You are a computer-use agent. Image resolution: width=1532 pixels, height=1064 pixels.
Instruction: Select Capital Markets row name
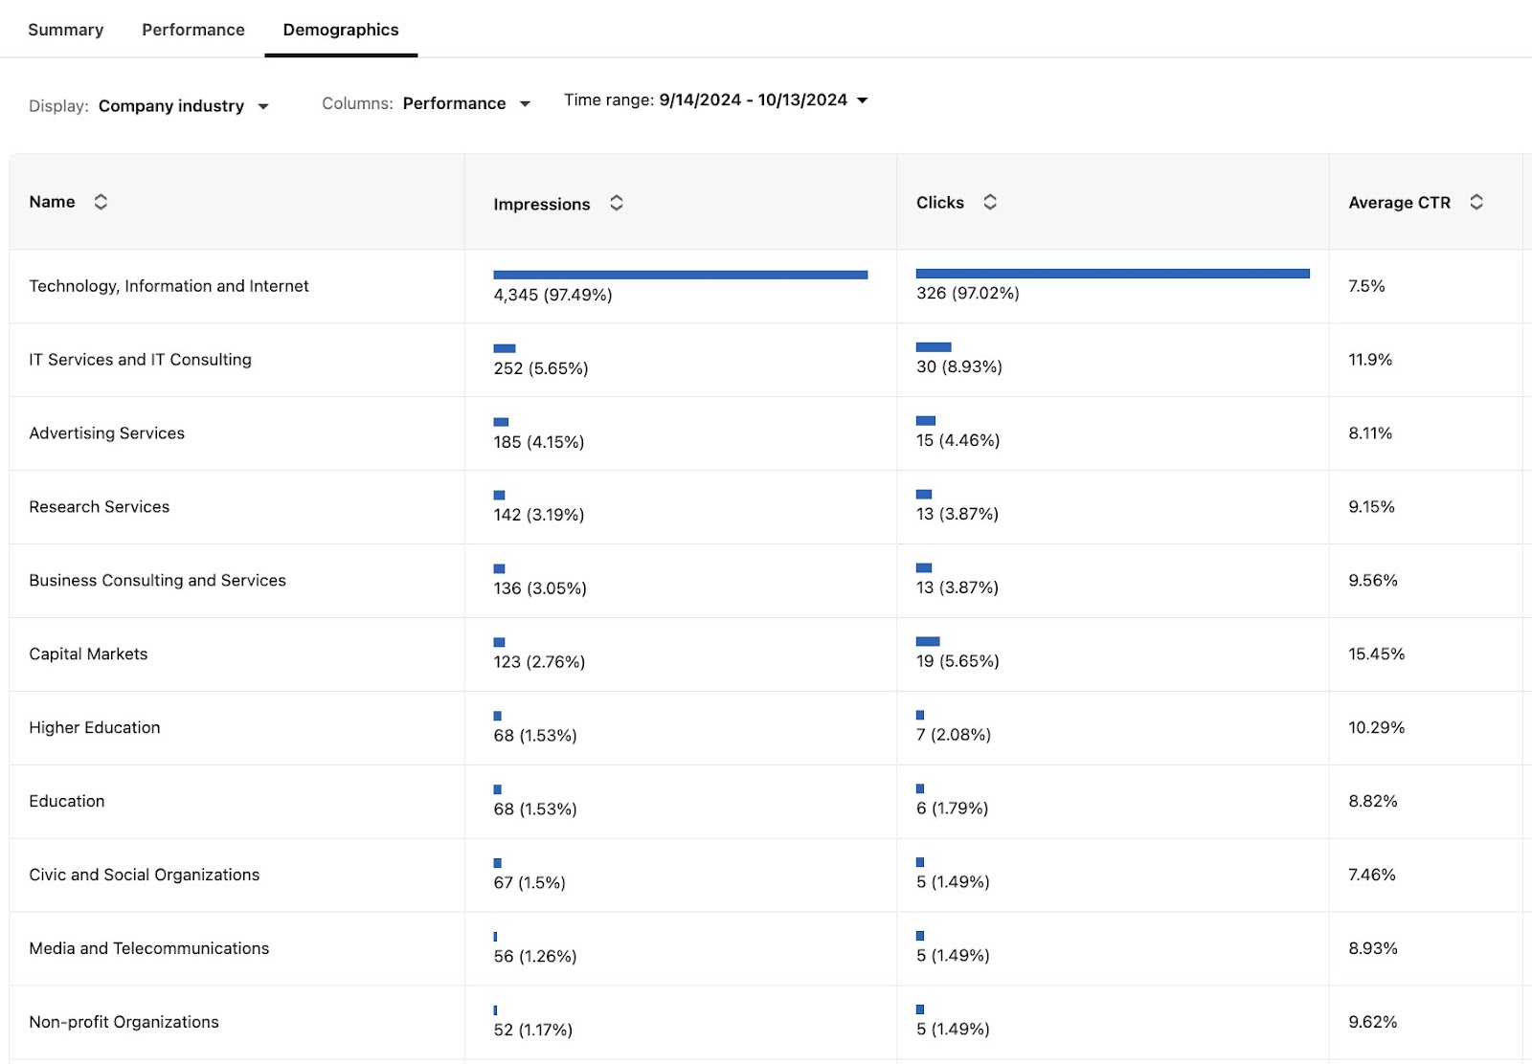click(x=89, y=654)
